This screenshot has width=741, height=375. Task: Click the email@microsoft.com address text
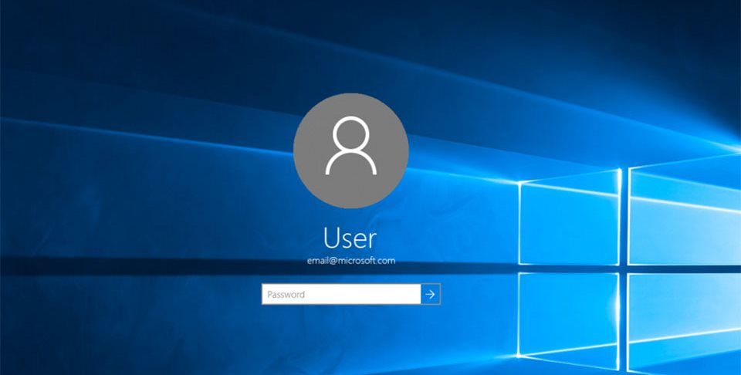click(x=351, y=261)
